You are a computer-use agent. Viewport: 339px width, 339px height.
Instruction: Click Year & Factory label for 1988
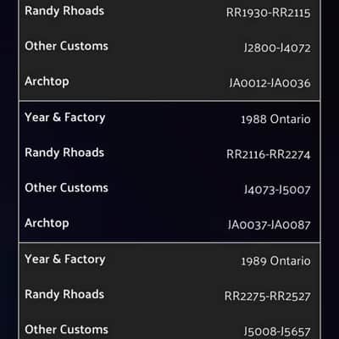coord(65,118)
